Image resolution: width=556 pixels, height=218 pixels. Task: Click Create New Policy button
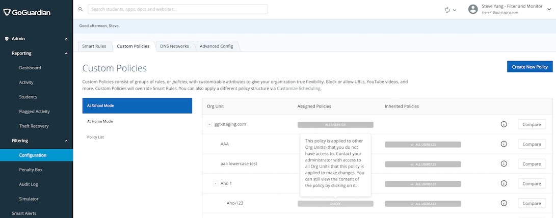point(530,67)
